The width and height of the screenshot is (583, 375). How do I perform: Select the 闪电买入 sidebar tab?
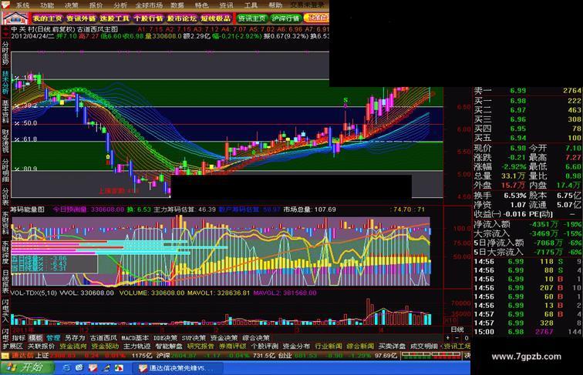5,310
